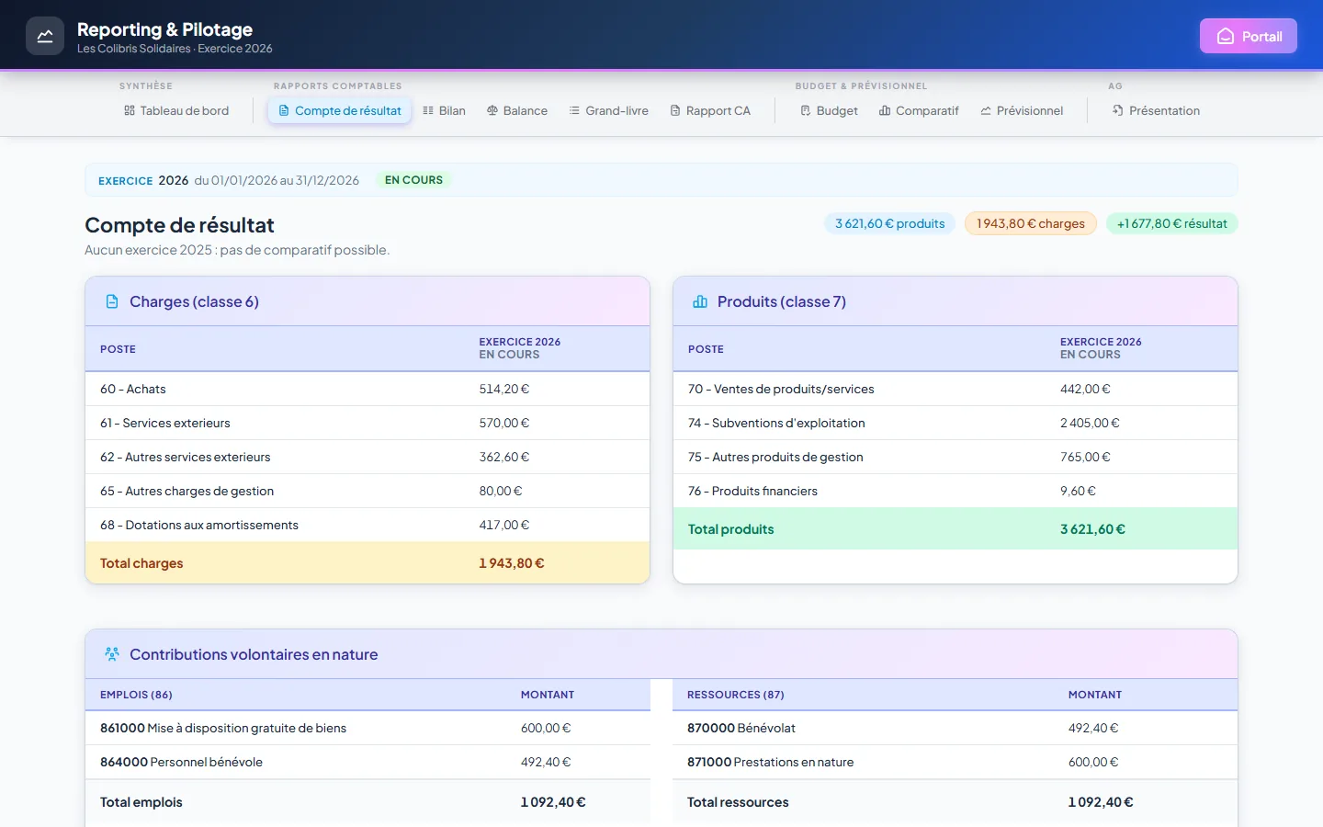Click the Total produits label
Image resolution: width=1323 pixels, height=827 pixels.
pyautogui.click(x=731, y=529)
